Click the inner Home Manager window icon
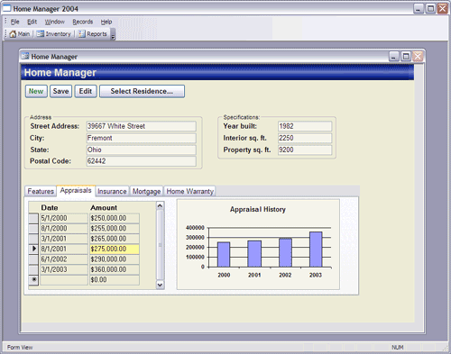 point(25,56)
